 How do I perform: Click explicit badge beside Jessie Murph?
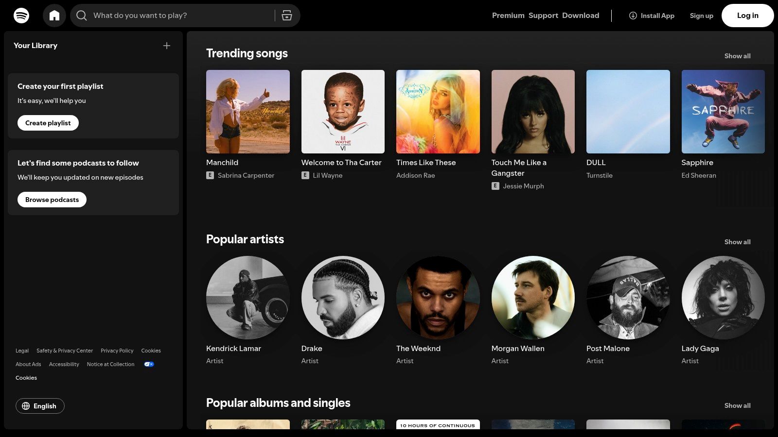tap(495, 186)
